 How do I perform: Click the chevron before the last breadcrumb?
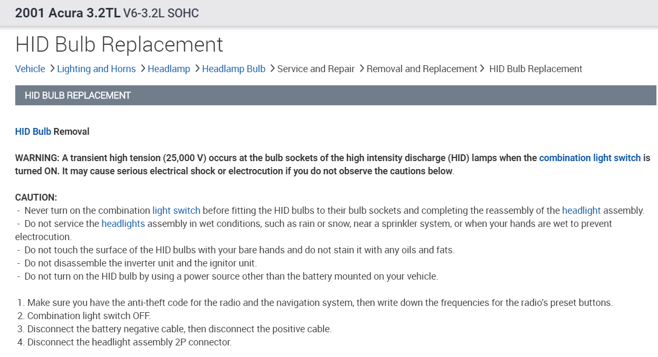tap(482, 68)
